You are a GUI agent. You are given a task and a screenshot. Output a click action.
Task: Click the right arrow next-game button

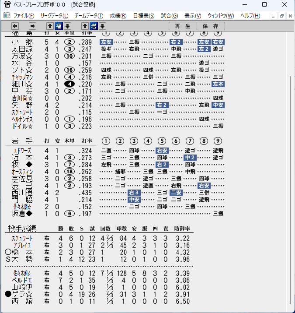[32, 26]
